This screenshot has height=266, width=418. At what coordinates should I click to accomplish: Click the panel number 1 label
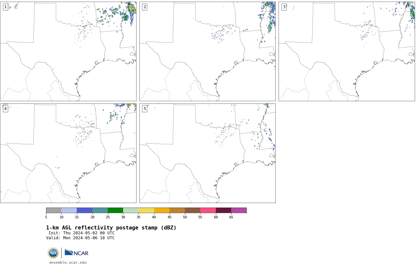[x=5, y=7]
